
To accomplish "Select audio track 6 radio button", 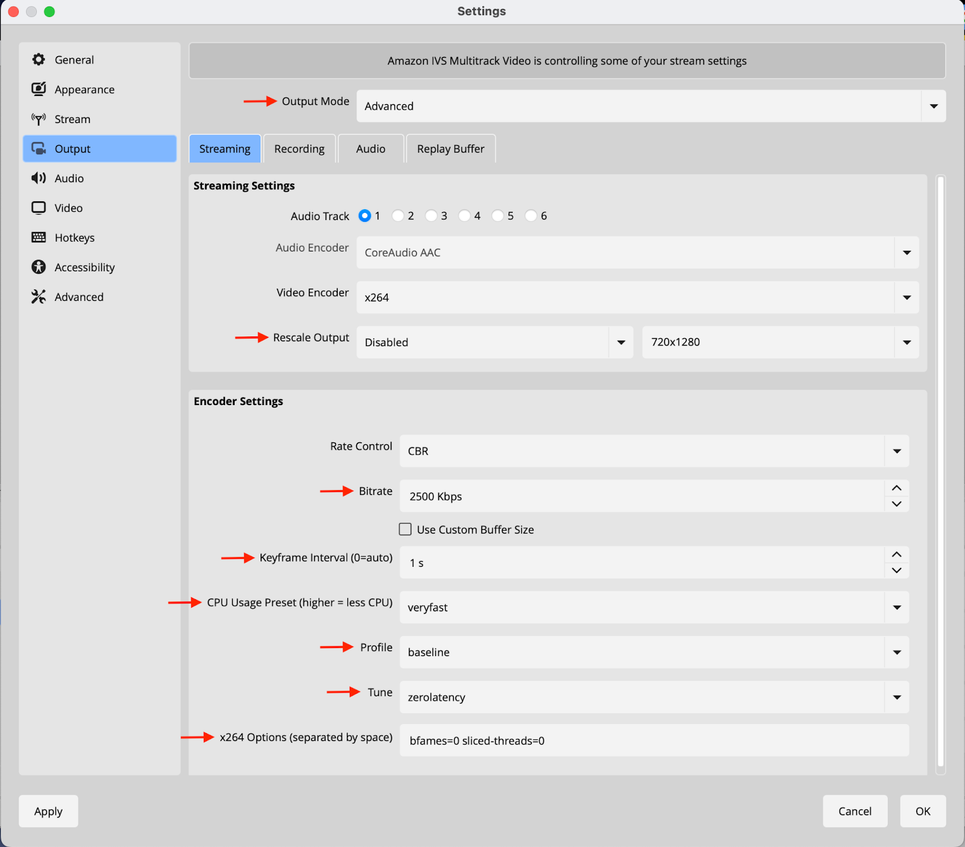I will (x=531, y=216).
